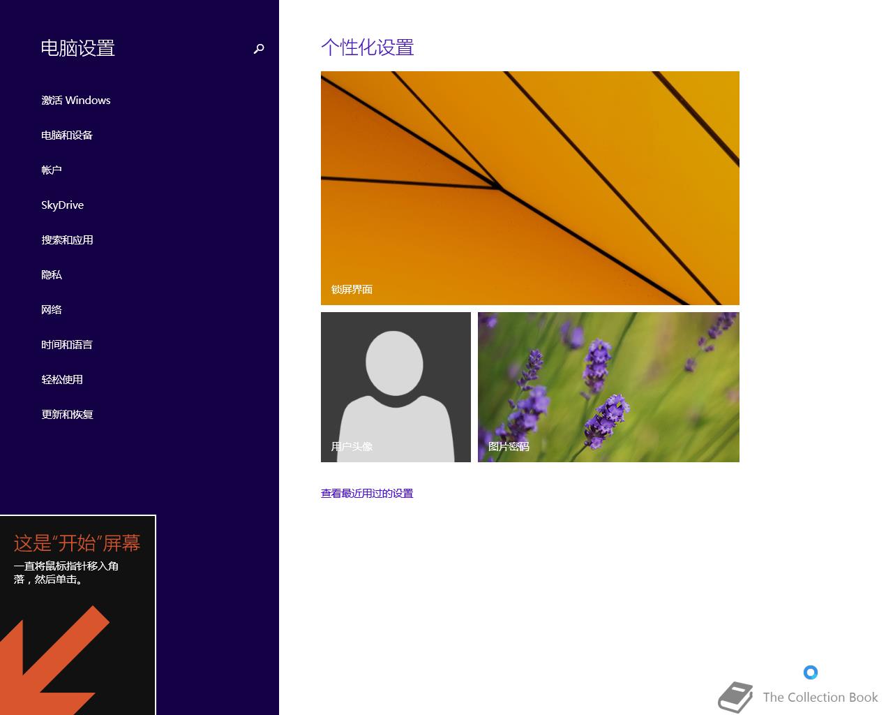Open 激活 Windows settings
This screenshot has width=893, height=715.
click(x=76, y=100)
